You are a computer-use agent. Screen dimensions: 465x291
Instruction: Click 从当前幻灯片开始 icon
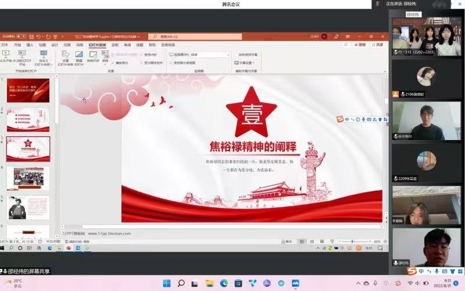click(22, 55)
